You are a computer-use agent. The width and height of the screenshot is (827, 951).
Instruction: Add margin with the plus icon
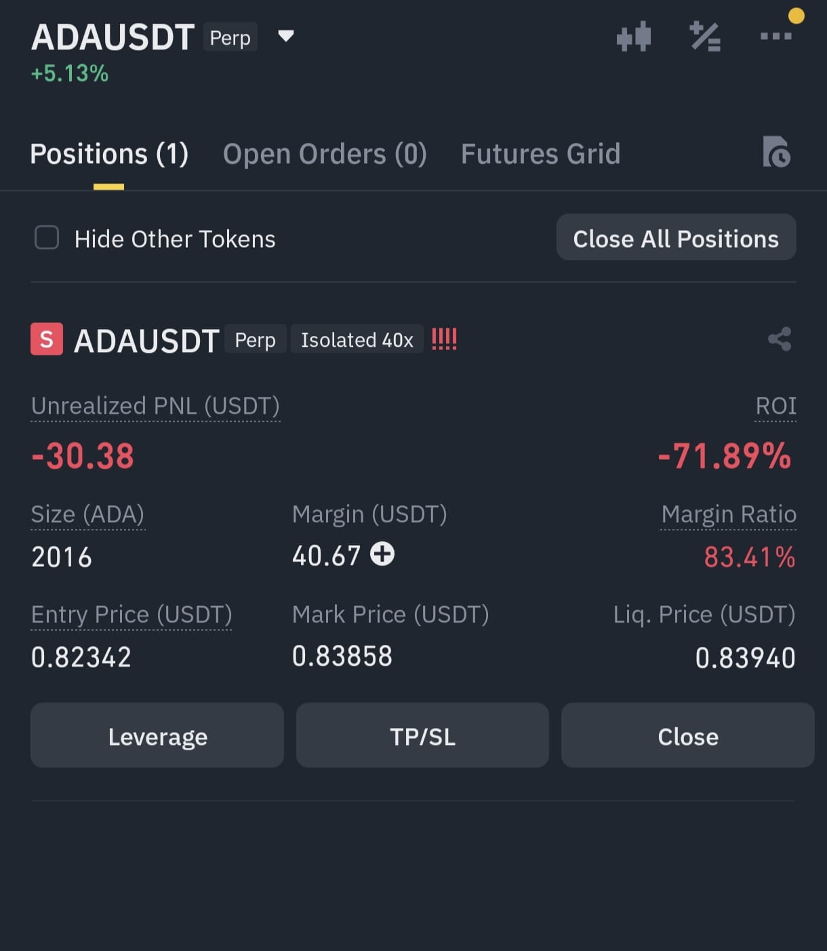point(382,554)
